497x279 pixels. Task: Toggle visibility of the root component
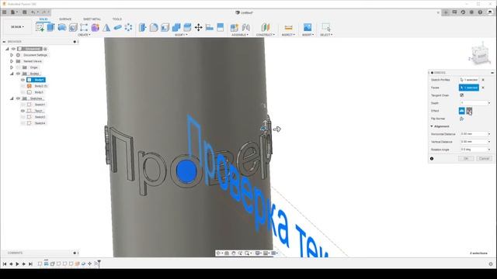point(14,49)
